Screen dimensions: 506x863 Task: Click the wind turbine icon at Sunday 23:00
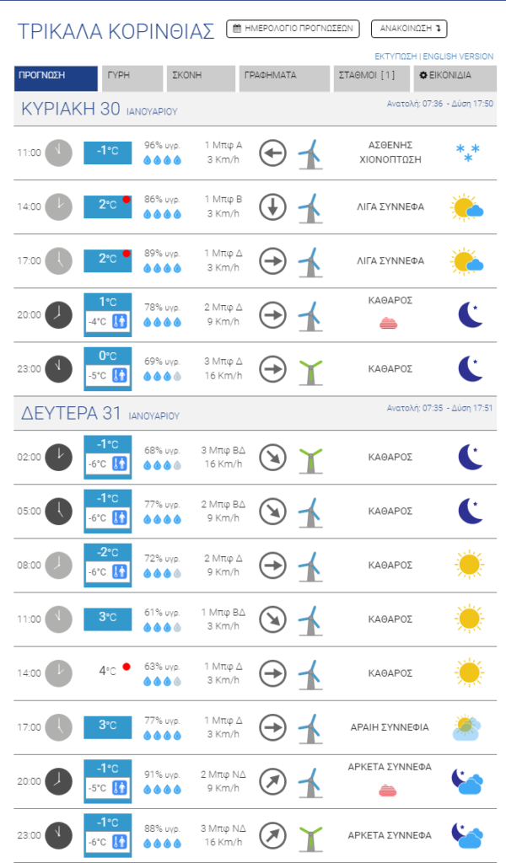coord(310,369)
